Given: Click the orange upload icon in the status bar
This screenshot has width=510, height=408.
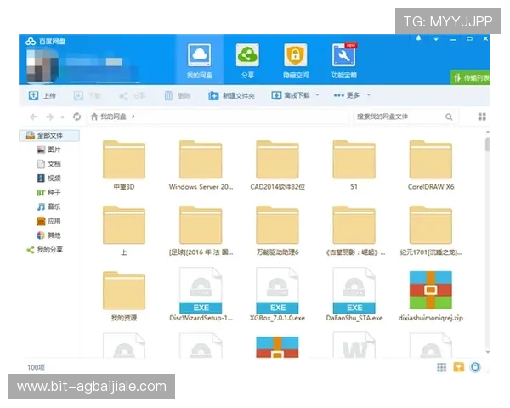Looking at the screenshot, I should [x=459, y=367].
